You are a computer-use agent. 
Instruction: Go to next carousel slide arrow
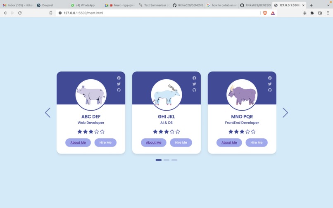tap(285, 113)
